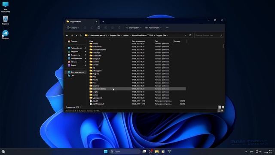Go forward with the right arrow button
The height and width of the screenshot is (155, 275).
(72, 35)
